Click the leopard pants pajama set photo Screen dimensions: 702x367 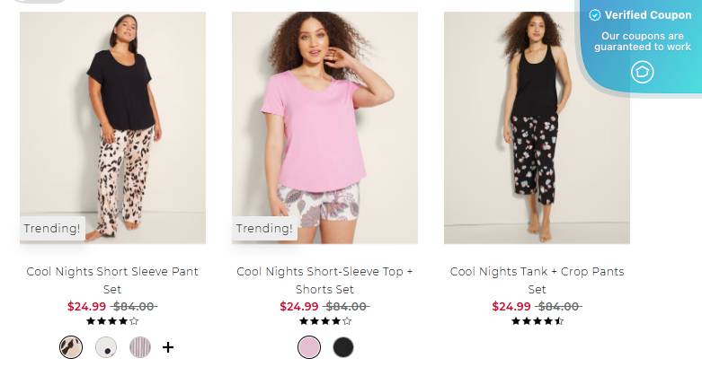point(112,126)
